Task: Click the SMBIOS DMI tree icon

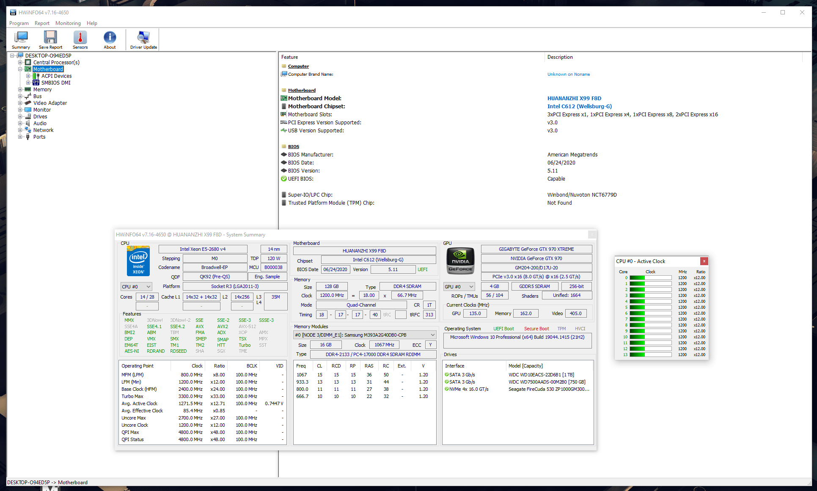Action: 36,82
